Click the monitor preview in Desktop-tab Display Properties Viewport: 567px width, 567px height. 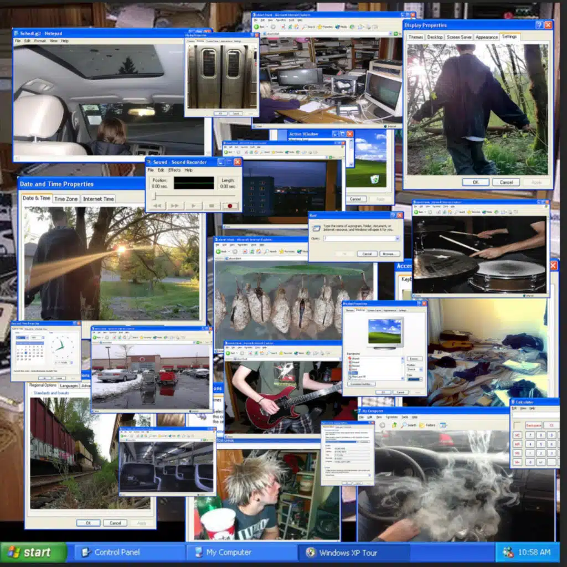(x=385, y=333)
